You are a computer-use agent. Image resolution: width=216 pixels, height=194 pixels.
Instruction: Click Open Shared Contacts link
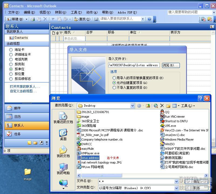(25, 87)
